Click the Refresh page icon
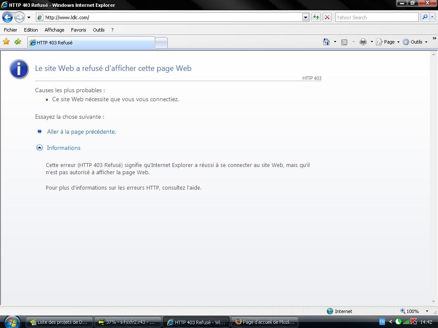This screenshot has height=328, width=438. pyautogui.click(x=316, y=18)
